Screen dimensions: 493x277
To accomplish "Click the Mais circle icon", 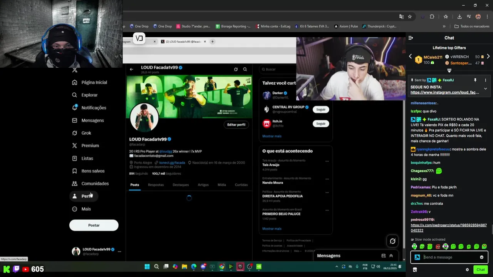I will point(75,209).
